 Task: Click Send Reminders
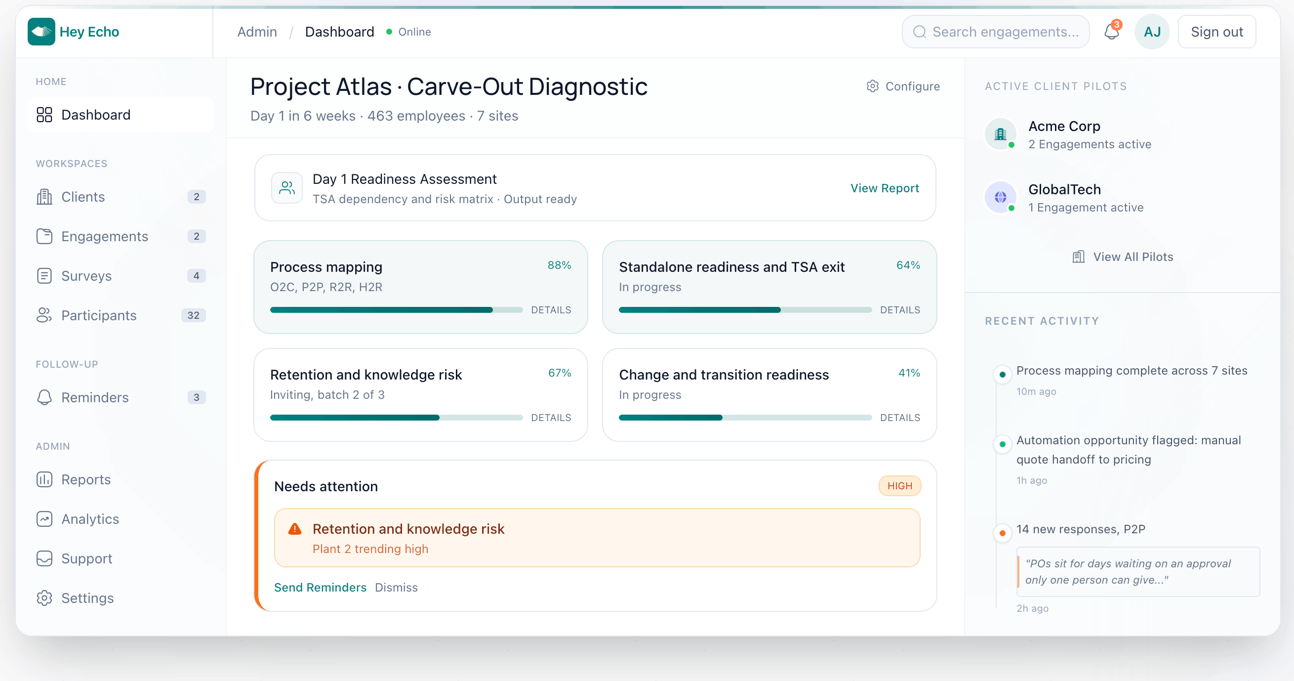pyautogui.click(x=320, y=587)
